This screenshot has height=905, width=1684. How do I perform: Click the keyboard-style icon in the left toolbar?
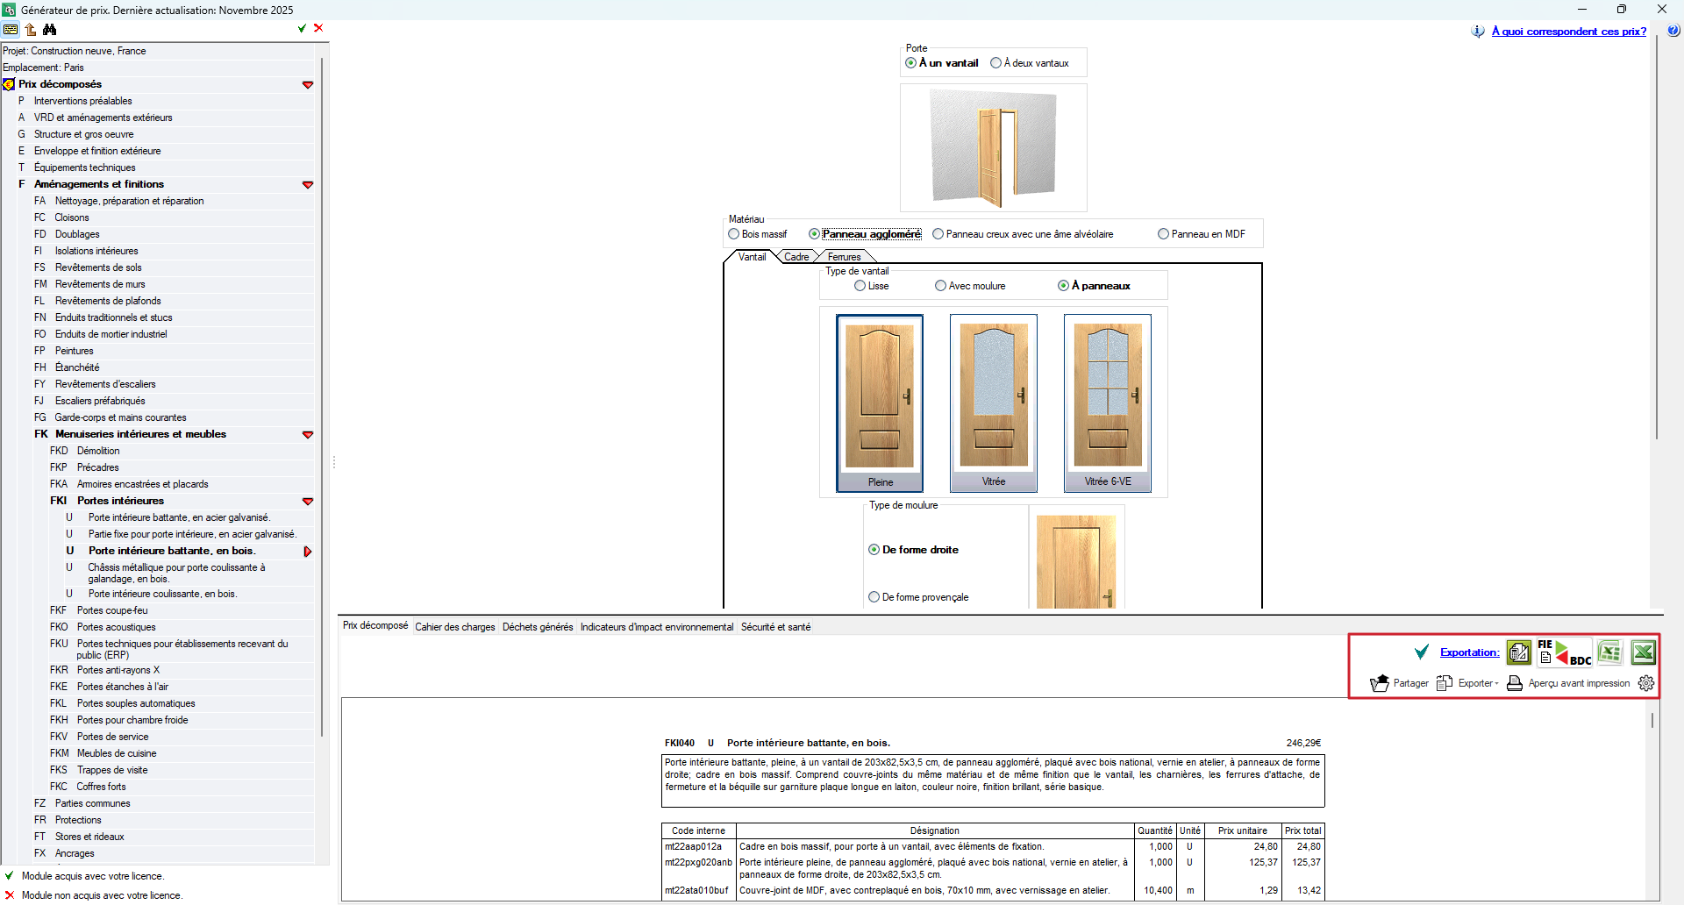coord(11,29)
